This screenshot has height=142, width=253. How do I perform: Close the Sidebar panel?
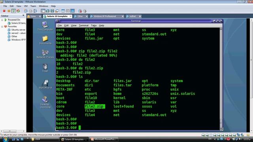[23, 15]
